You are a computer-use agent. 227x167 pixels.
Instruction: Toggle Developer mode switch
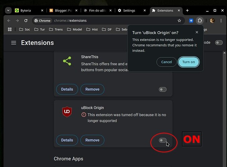pyautogui.click(x=219, y=43)
